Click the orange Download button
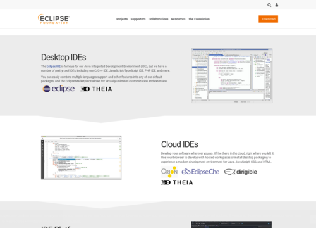 click(x=269, y=19)
